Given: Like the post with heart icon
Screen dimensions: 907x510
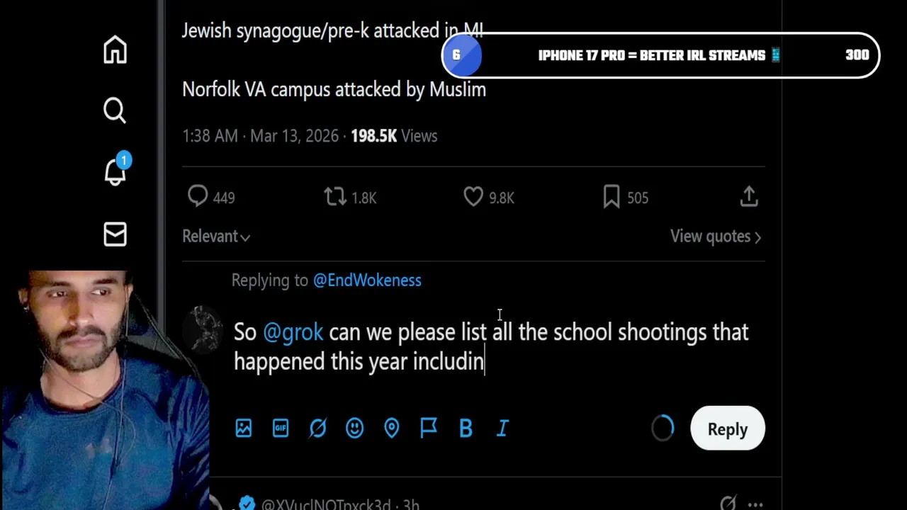Looking at the screenshot, I should point(473,196).
